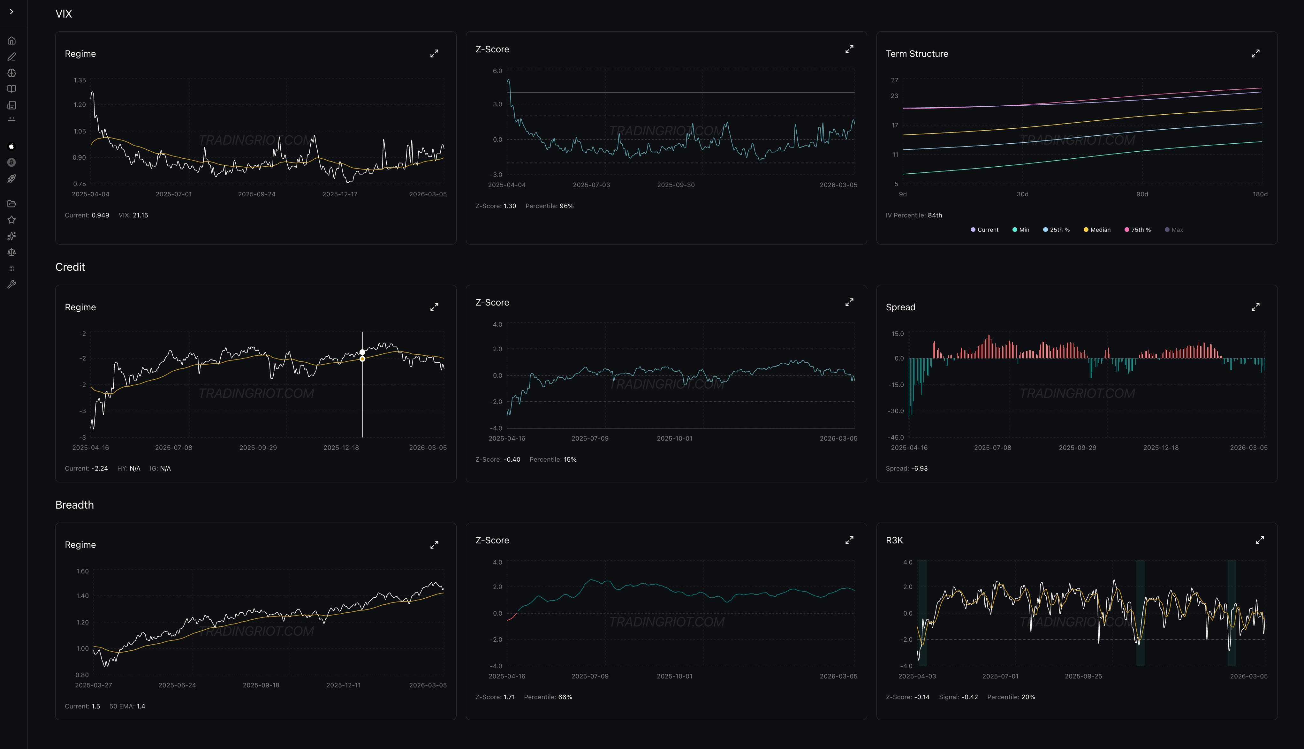Click the balance scales icon
The image size is (1304, 749).
pos(11,252)
